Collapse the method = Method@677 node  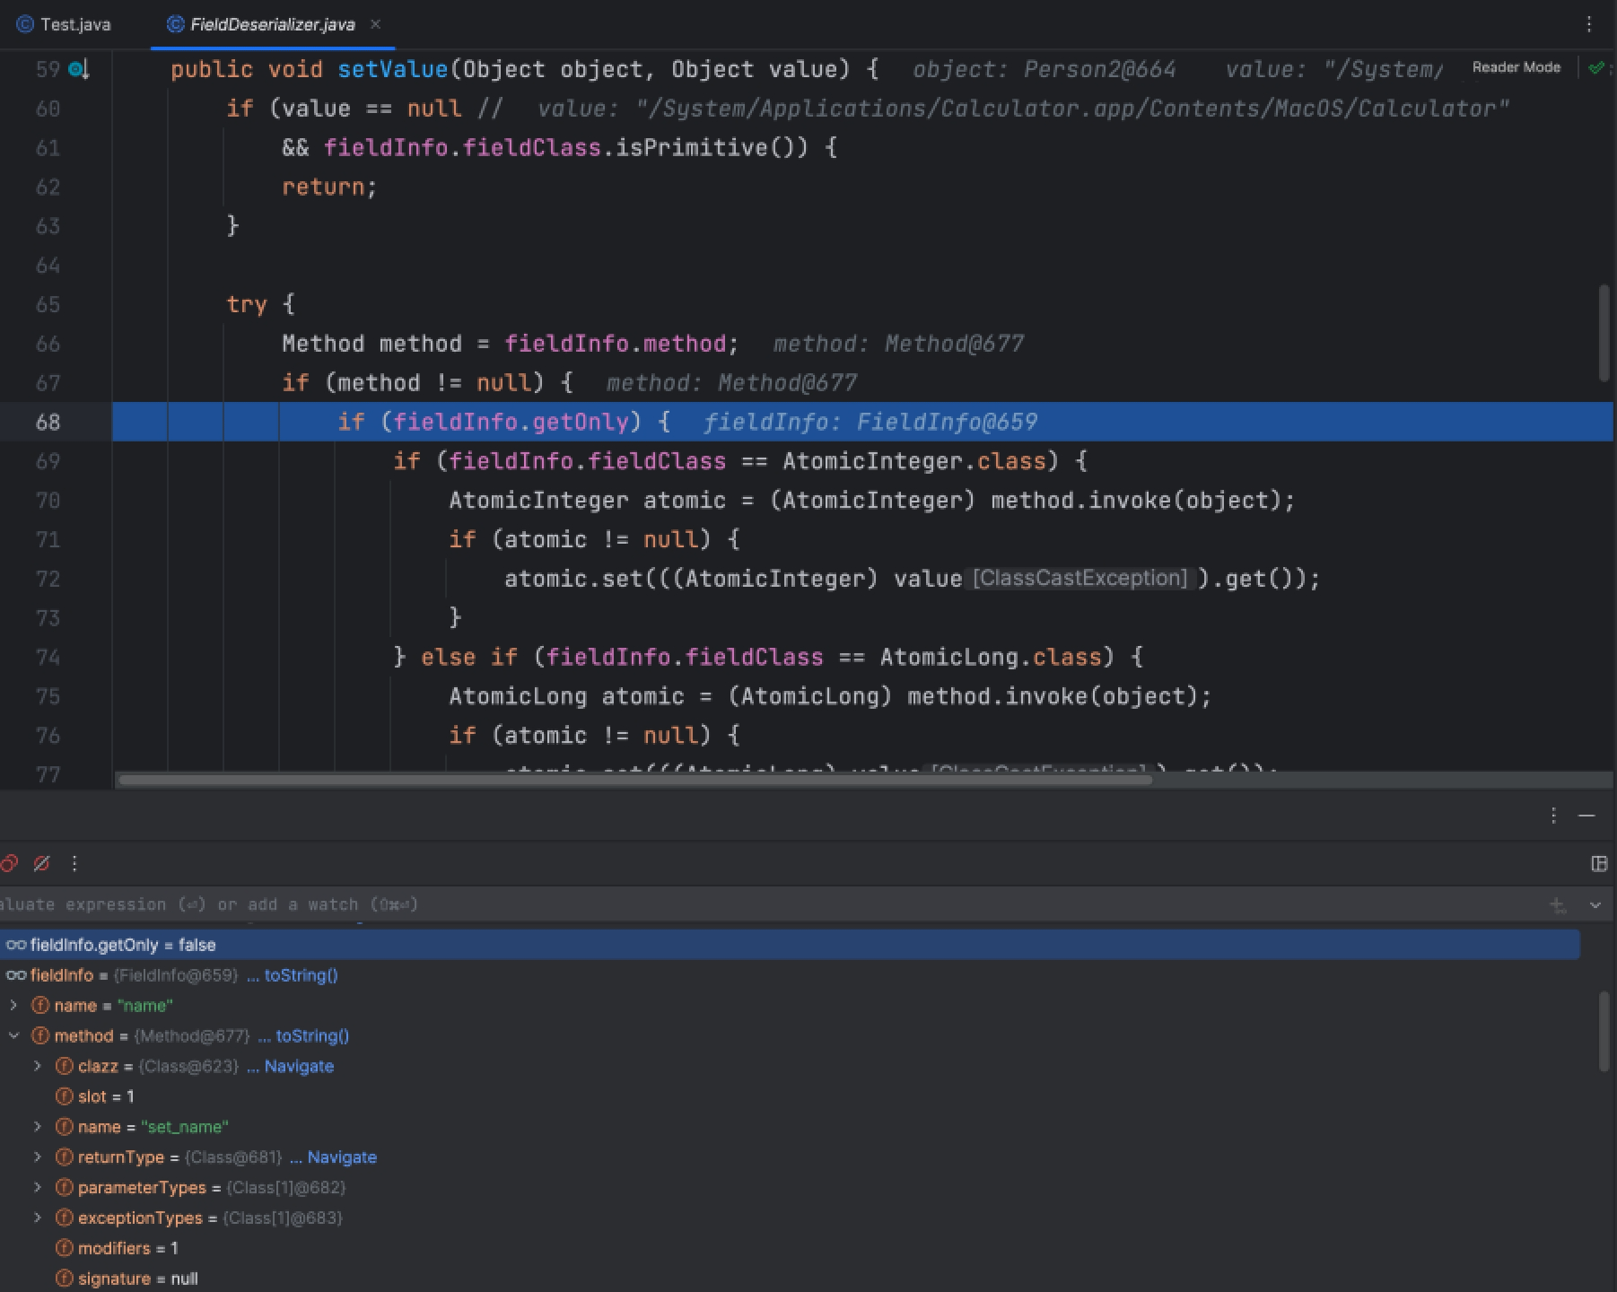tap(13, 1035)
